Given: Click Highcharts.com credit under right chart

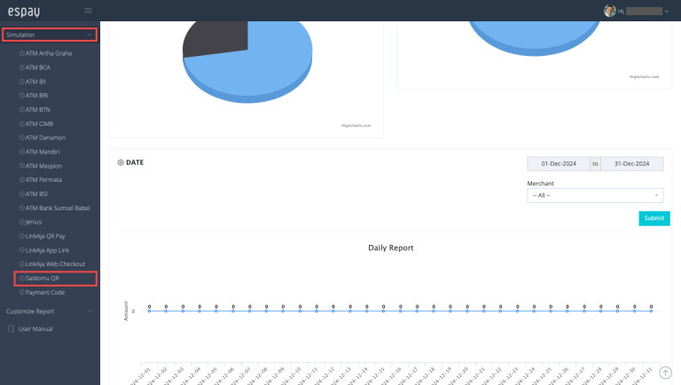Looking at the screenshot, I should (644, 77).
